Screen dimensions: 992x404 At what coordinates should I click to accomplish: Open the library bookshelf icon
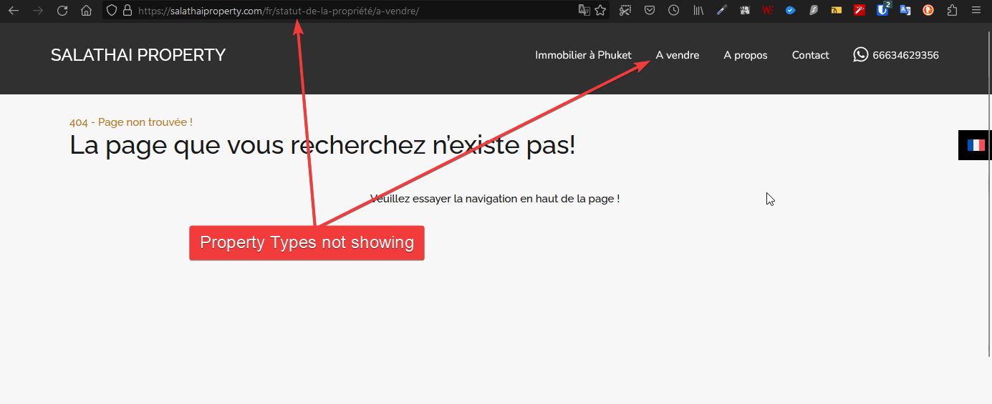(x=698, y=11)
